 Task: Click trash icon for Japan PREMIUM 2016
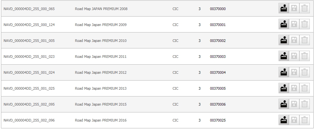304,120
